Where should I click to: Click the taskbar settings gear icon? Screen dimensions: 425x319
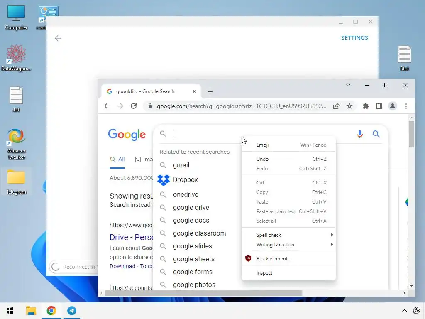pyautogui.click(x=416, y=311)
